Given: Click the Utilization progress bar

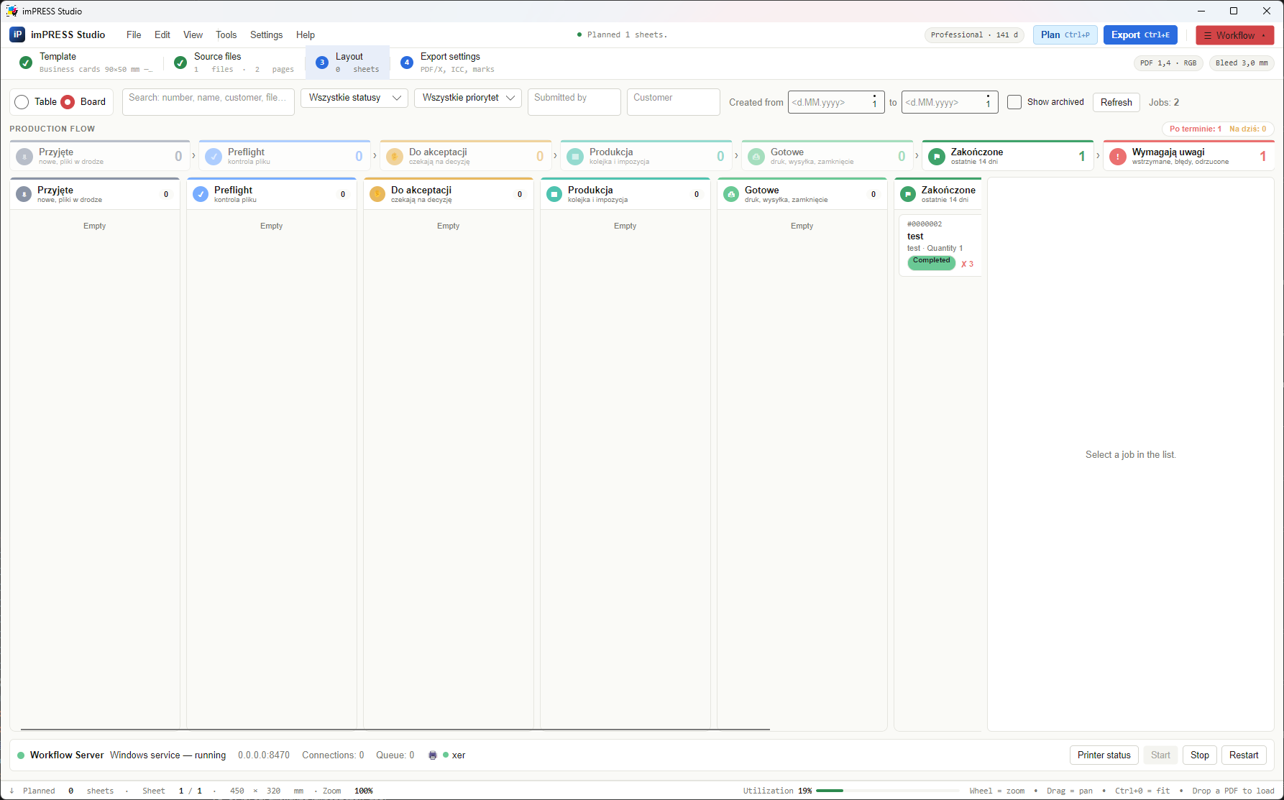Looking at the screenshot, I should click(887, 791).
